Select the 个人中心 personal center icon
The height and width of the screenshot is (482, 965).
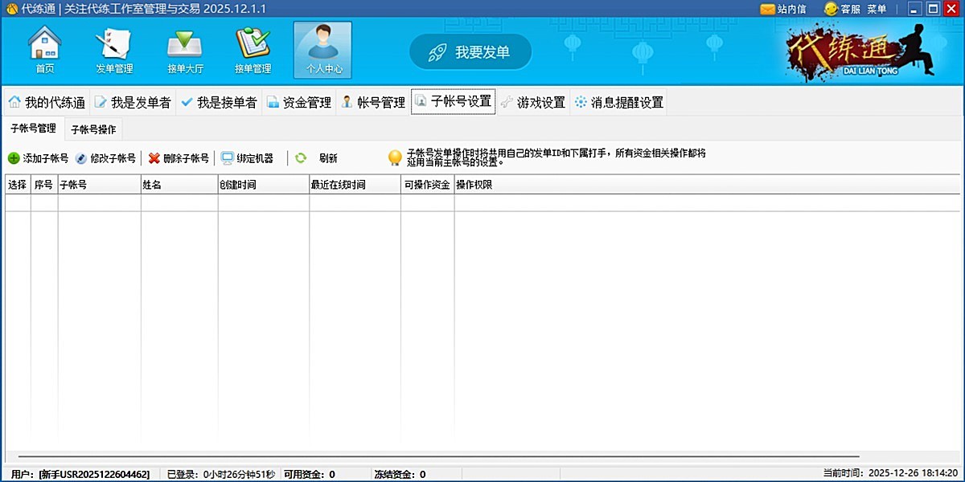pos(322,48)
